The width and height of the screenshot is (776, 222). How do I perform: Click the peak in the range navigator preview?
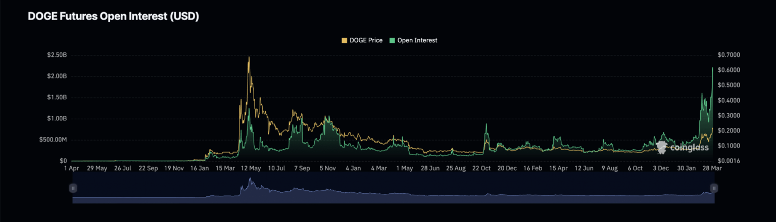(x=249, y=181)
